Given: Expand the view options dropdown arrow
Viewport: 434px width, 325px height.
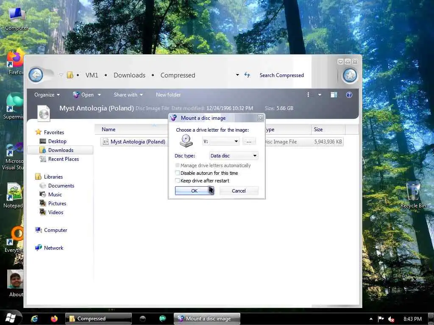Looking at the screenshot, I should 320,95.
